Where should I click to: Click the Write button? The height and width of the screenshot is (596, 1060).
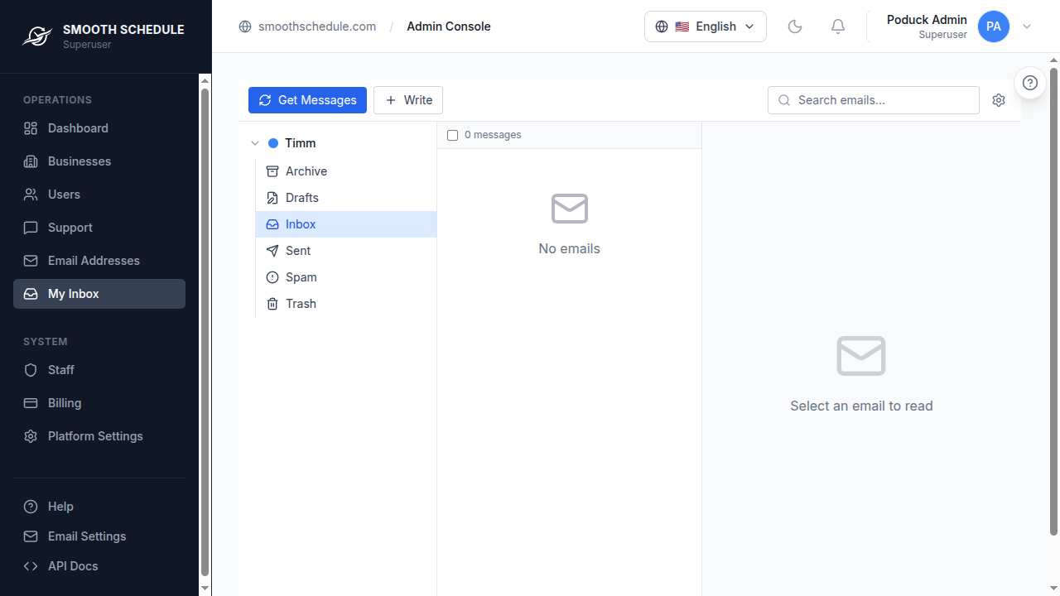coord(408,100)
